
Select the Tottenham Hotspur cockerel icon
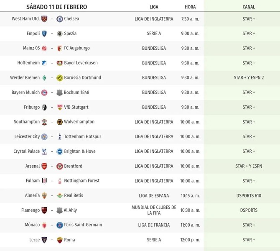[x=60, y=137]
